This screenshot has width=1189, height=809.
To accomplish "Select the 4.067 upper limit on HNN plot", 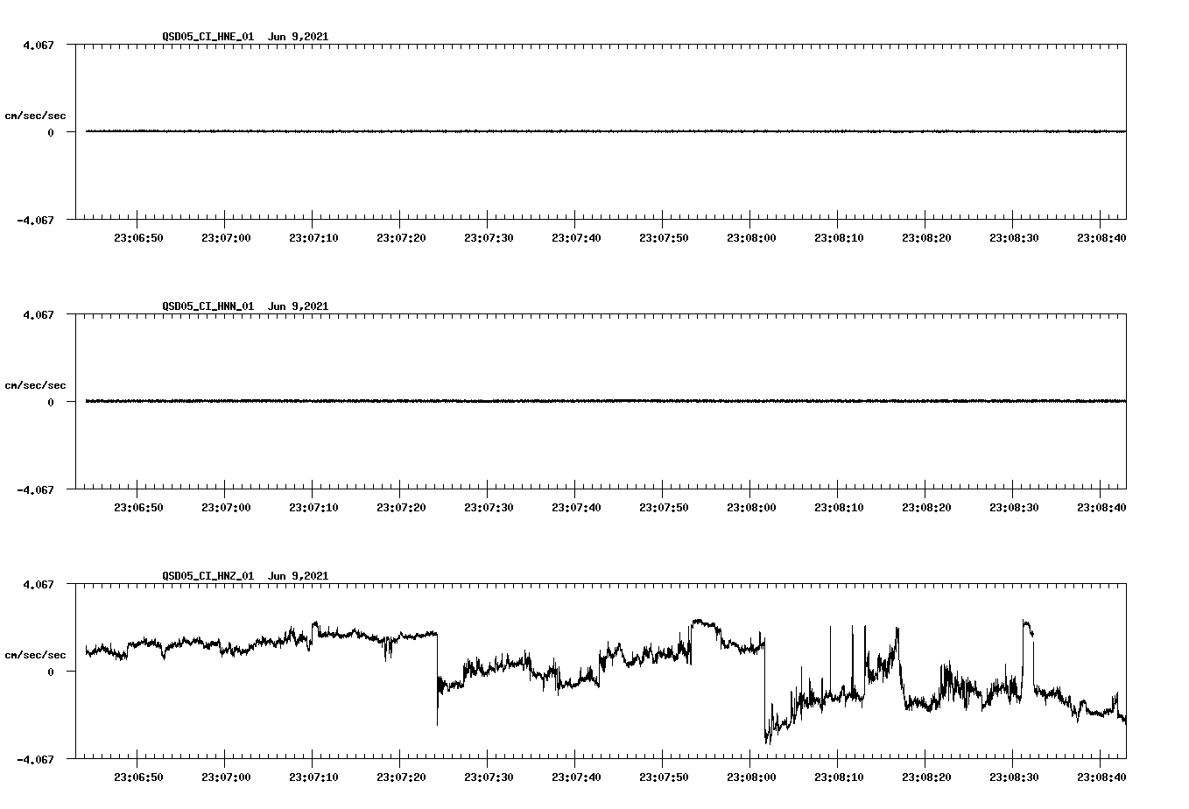I will [38, 314].
